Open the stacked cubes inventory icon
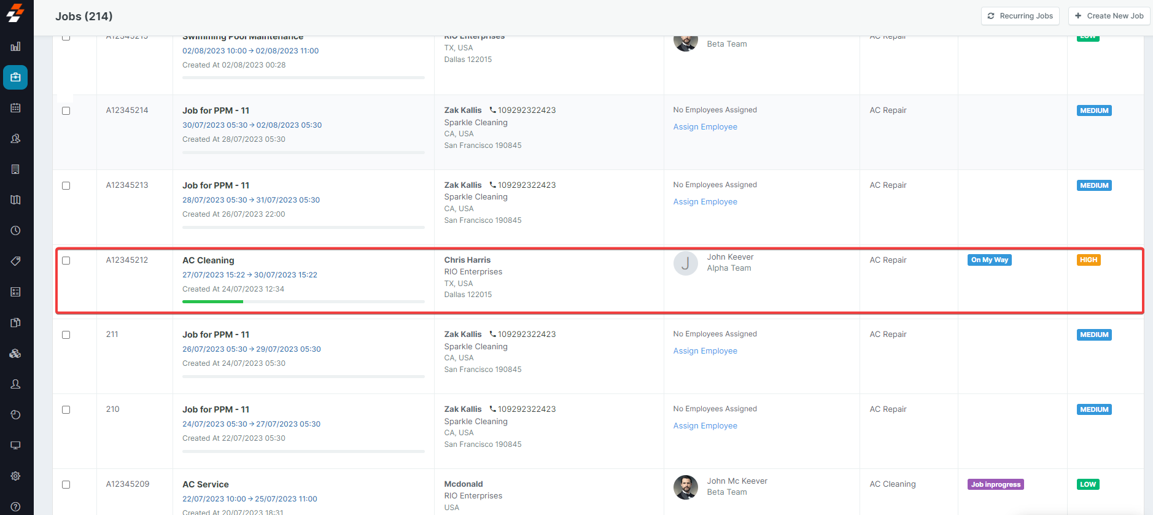The image size is (1153, 515). (16, 354)
